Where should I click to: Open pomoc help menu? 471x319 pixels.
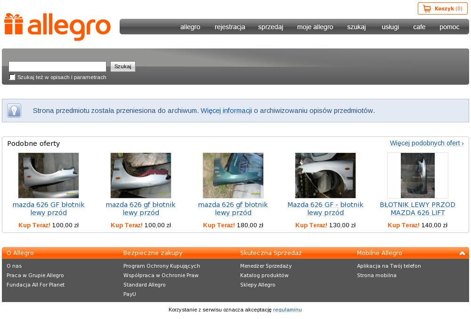click(449, 27)
